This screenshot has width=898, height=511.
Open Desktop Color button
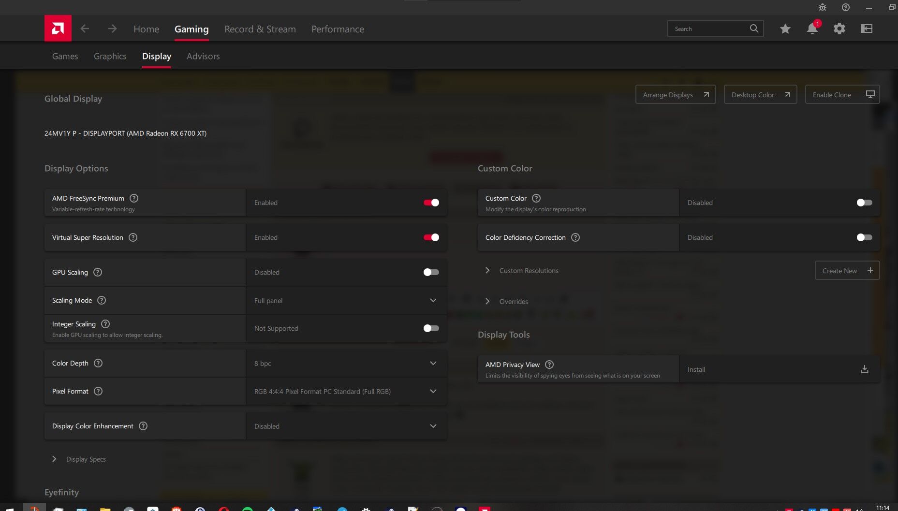[x=760, y=94]
